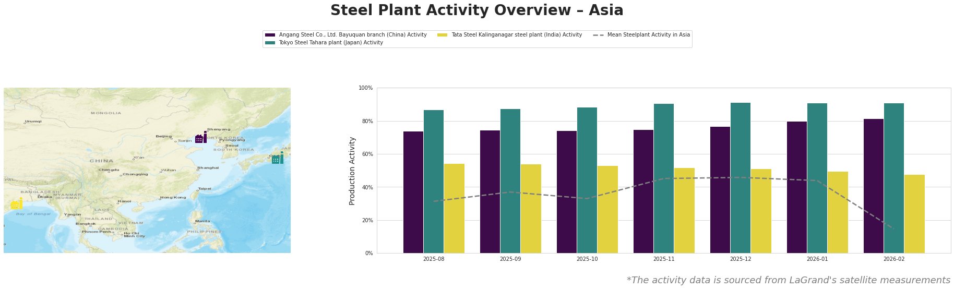Click the Beijing city label on the map
This screenshot has width=954, height=289.
point(163,136)
